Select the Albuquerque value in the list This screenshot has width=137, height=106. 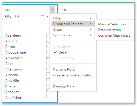point(16,52)
